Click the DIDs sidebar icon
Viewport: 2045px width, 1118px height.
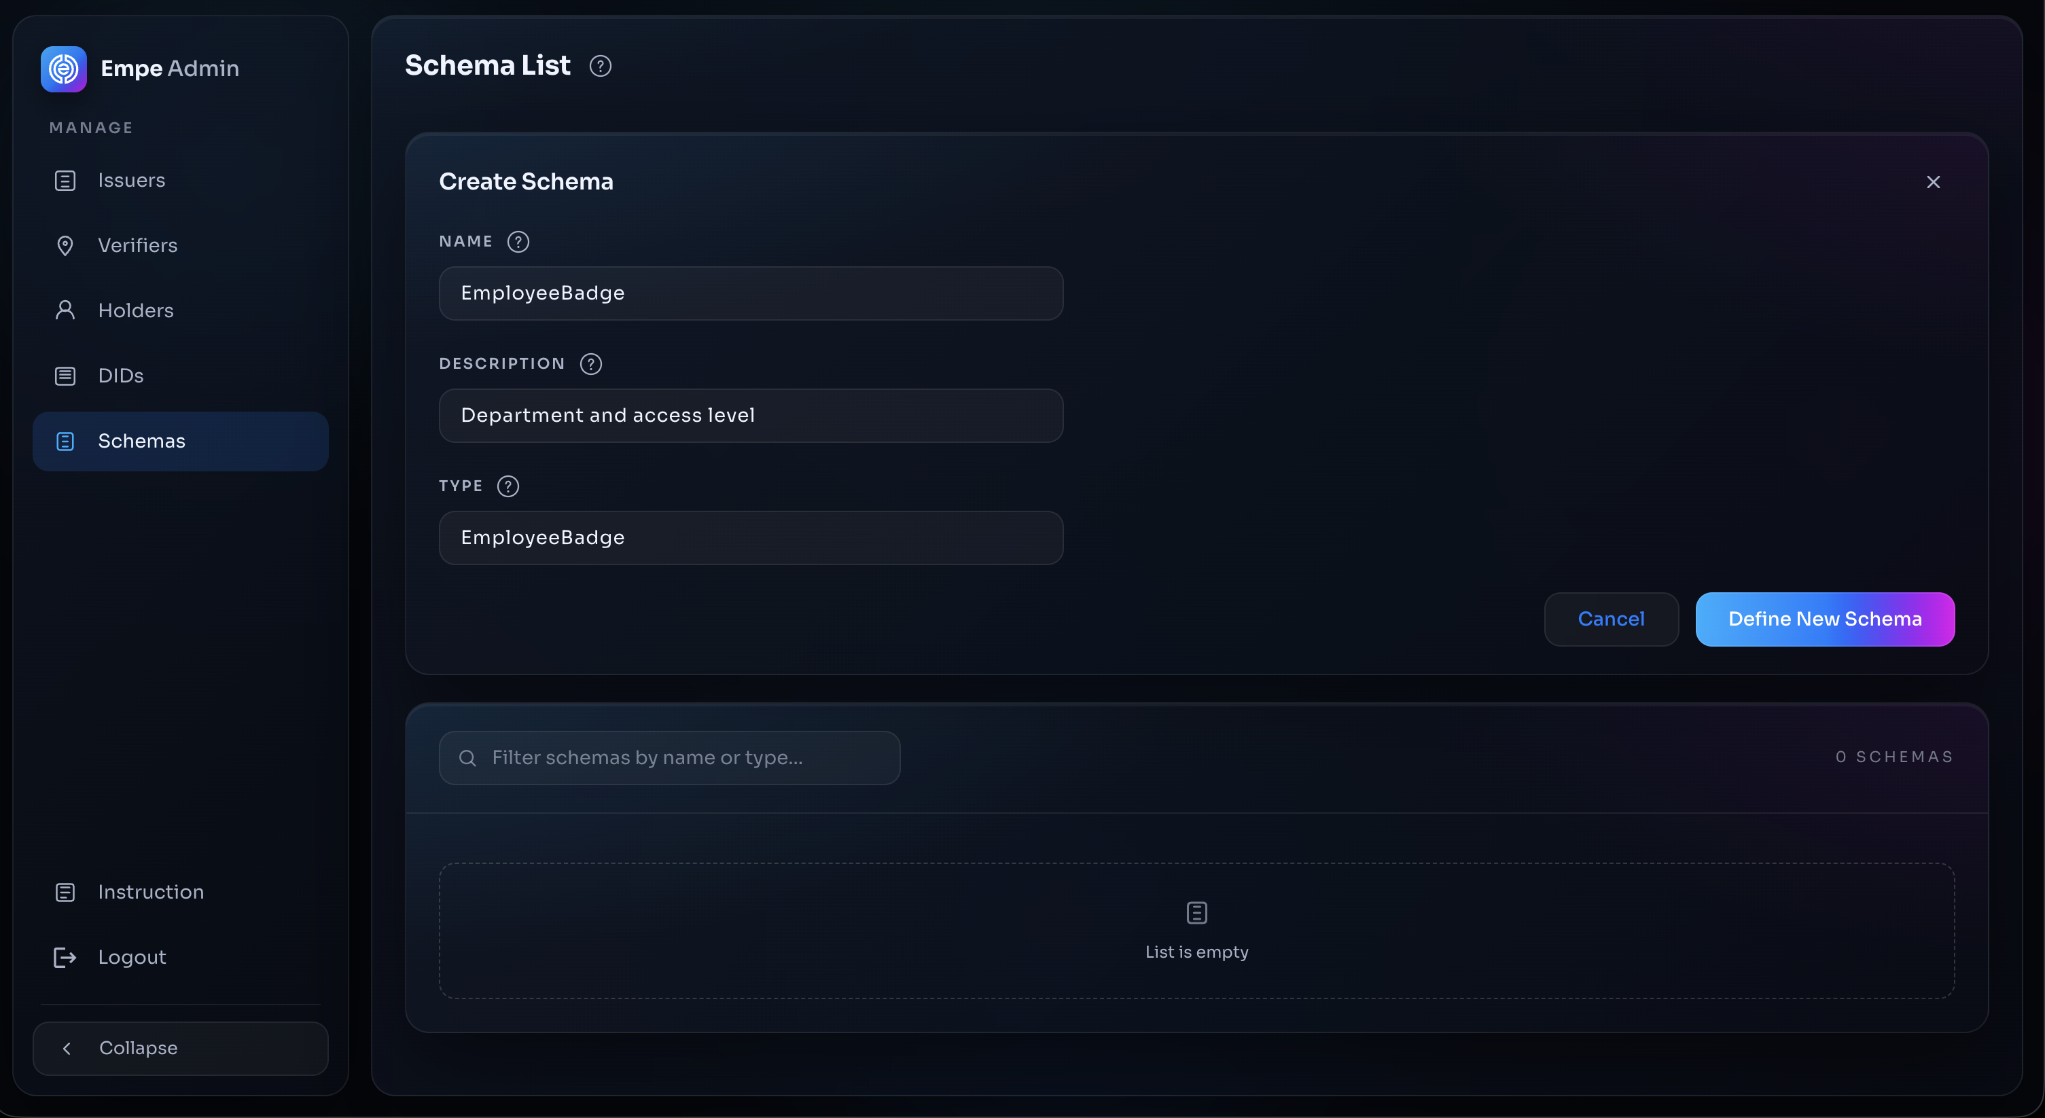(x=65, y=376)
